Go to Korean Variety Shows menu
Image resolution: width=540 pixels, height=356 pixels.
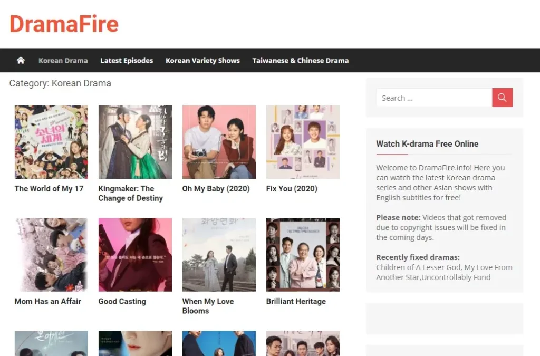[x=202, y=60]
